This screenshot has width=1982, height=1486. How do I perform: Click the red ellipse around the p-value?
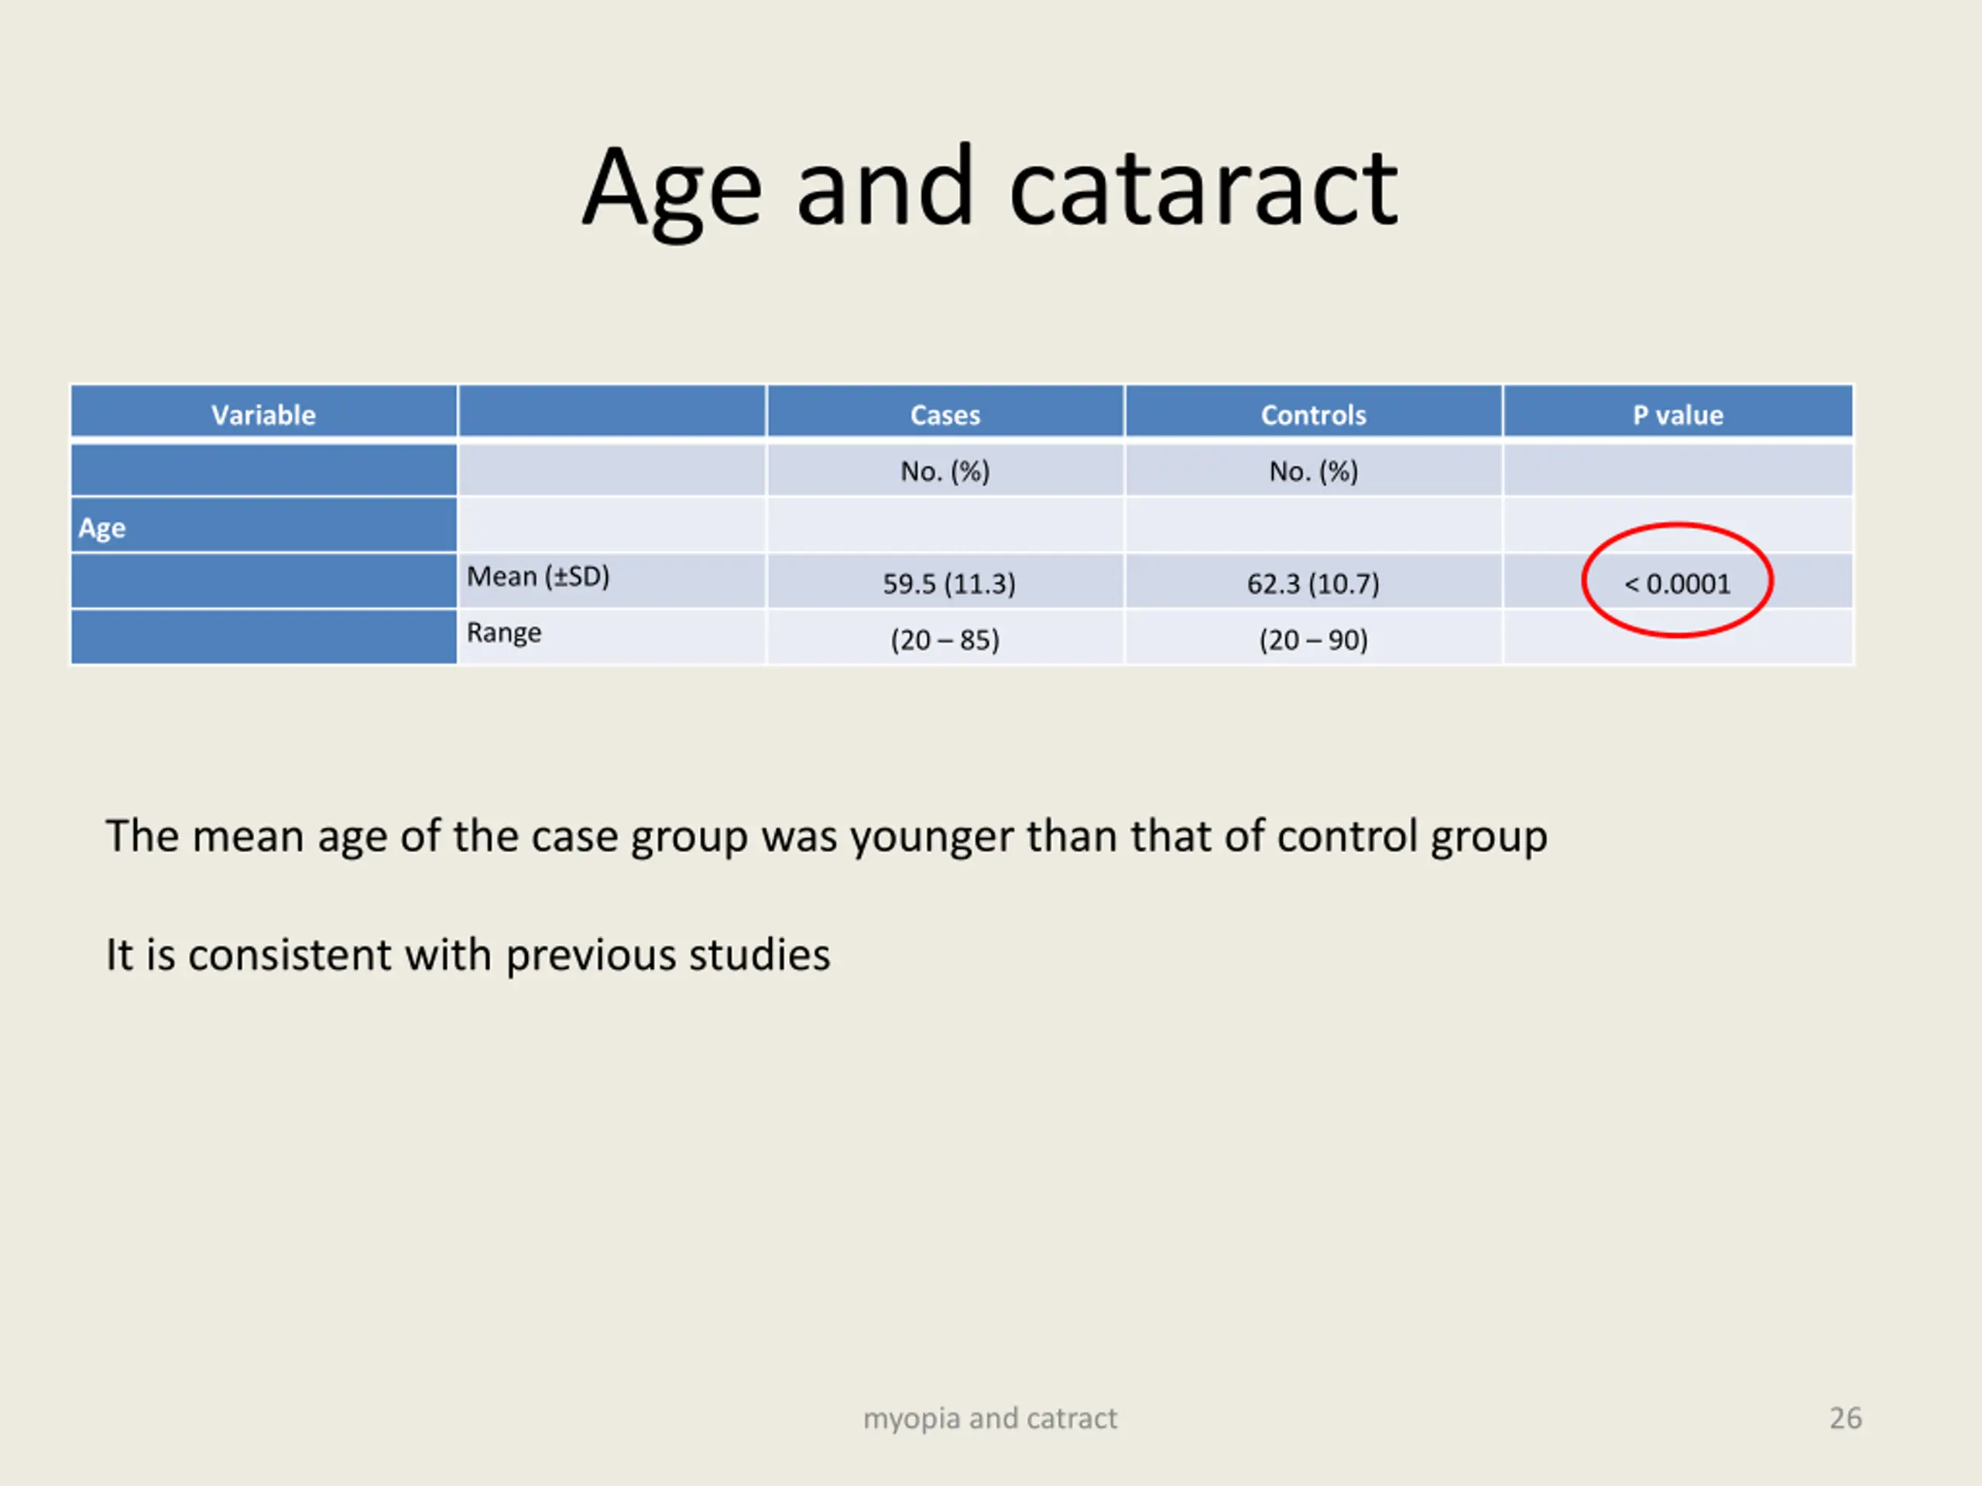pyautogui.click(x=1678, y=580)
